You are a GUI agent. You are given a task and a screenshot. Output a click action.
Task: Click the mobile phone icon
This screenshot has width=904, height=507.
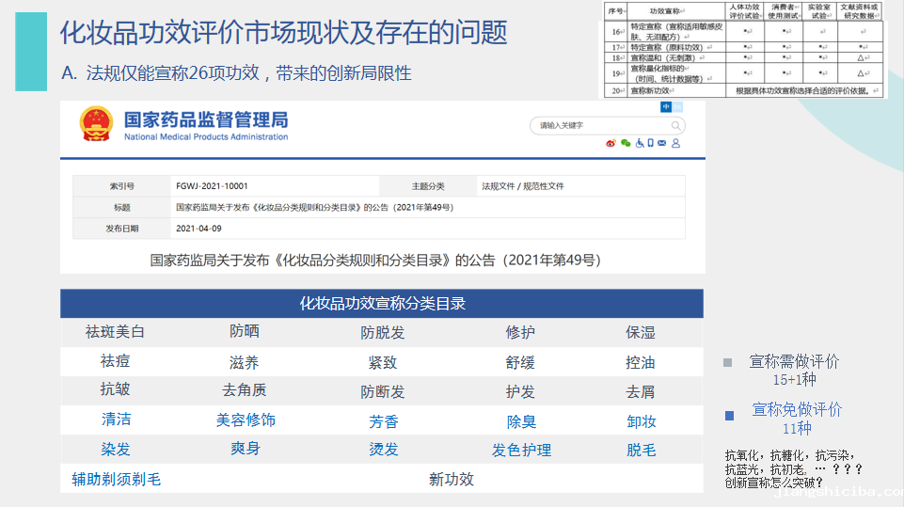click(x=650, y=143)
